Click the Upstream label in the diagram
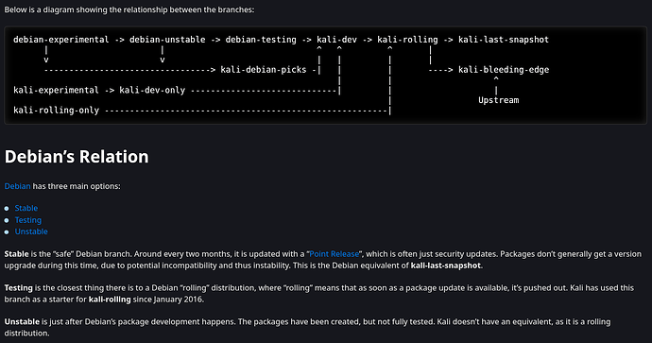Screen dimensions: 652x343 point(499,100)
